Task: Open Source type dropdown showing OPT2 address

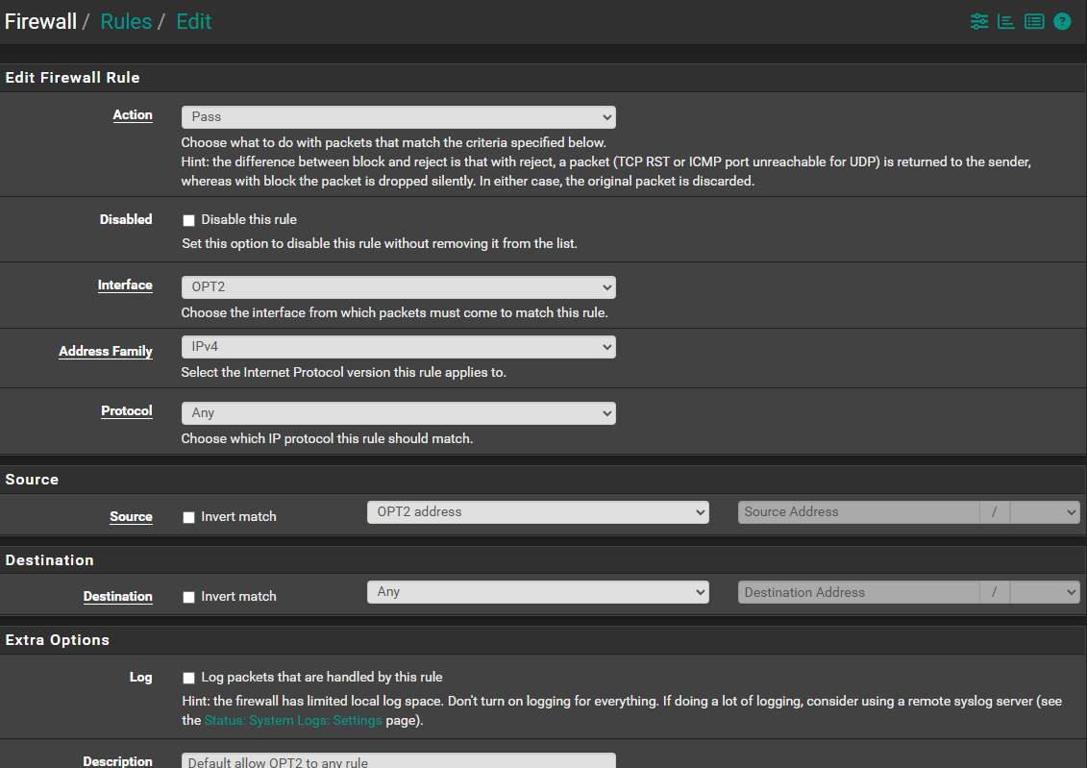Action: (537, 512)
